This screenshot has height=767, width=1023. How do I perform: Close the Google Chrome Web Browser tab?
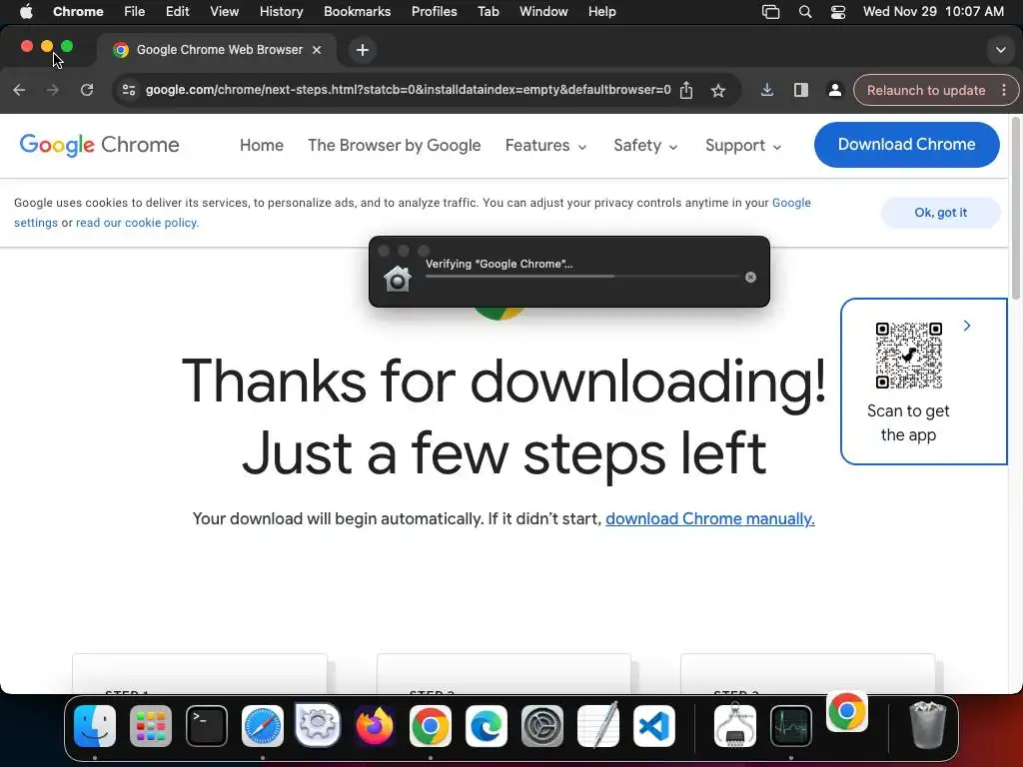point(317,50)
